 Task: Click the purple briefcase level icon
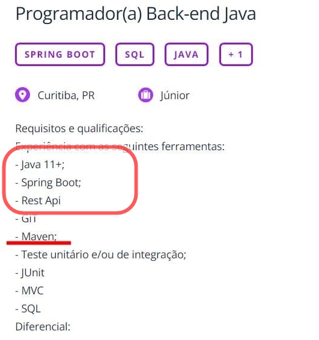click(x=145, y=95)
